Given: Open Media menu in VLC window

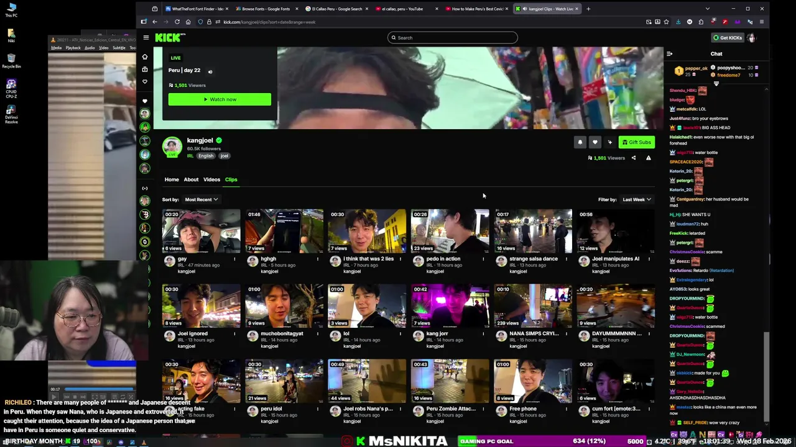Looking at the screenshot, I should pos(56,48).
